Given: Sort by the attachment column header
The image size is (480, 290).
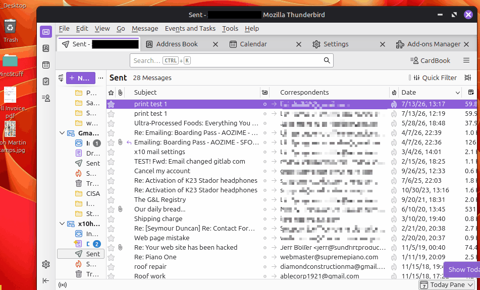Looking at the screenshot, I should pos(120,93).
